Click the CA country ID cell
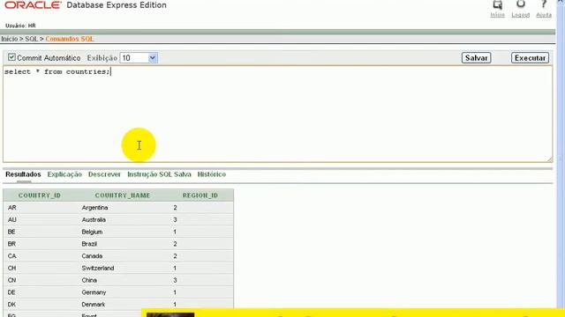The height and width of the screenshot is (317, 565). [x=11, y=256]
